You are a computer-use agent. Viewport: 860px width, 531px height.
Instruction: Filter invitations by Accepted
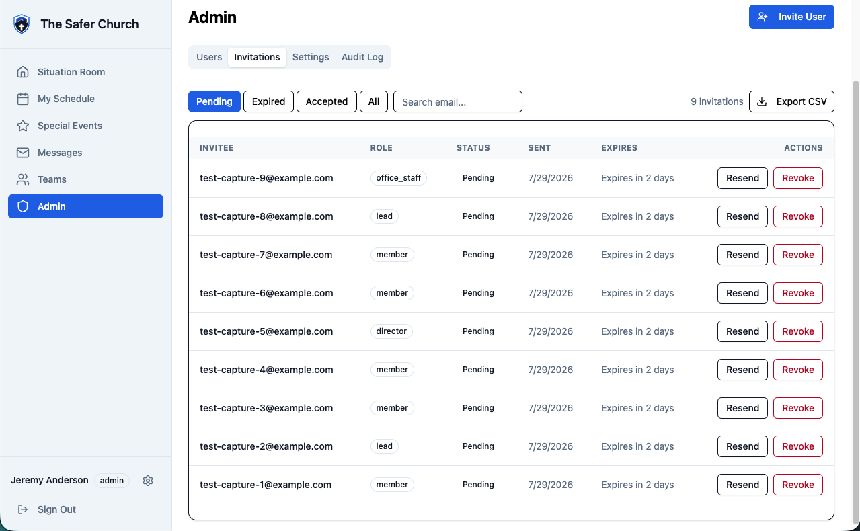point(327,101)
